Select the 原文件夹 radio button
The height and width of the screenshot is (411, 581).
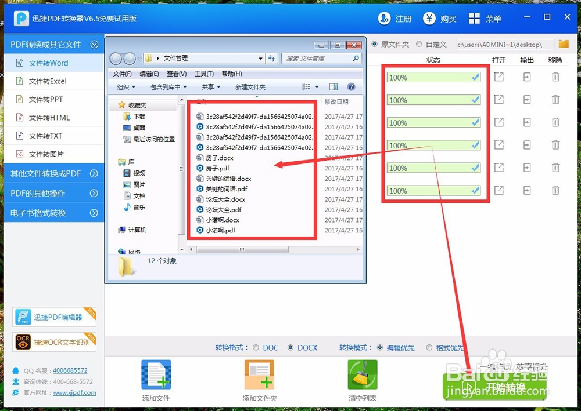(x=375, y=44)
